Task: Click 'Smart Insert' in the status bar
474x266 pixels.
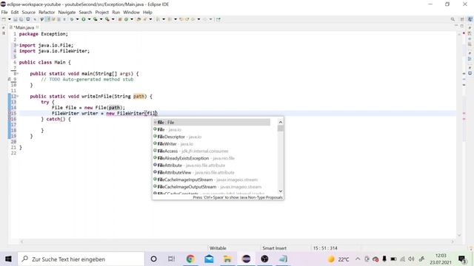Action: point(274,248)
